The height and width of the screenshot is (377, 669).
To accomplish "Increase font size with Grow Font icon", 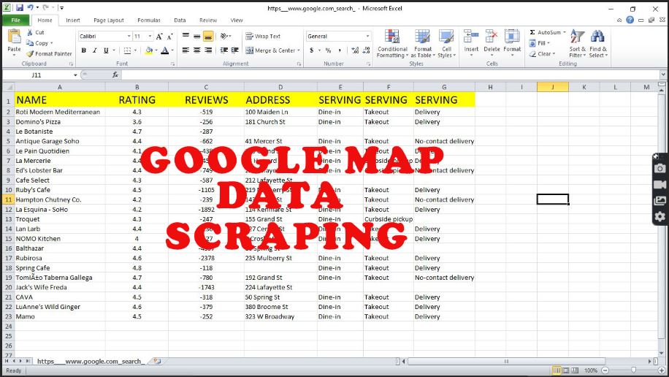I will pos(159,37).
